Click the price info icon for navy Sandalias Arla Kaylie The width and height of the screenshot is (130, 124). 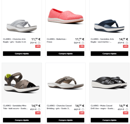coord(127,43)
